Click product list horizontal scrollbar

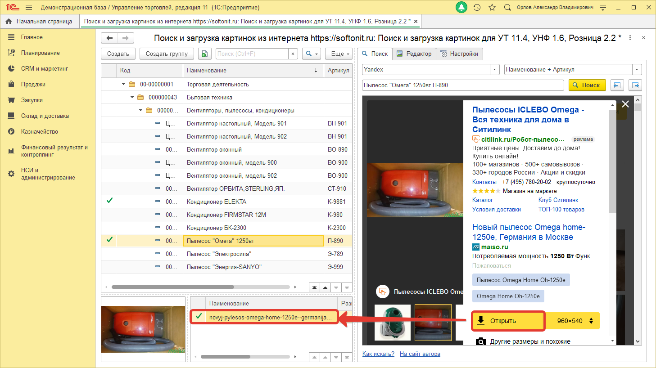click(x=173, y=287)
